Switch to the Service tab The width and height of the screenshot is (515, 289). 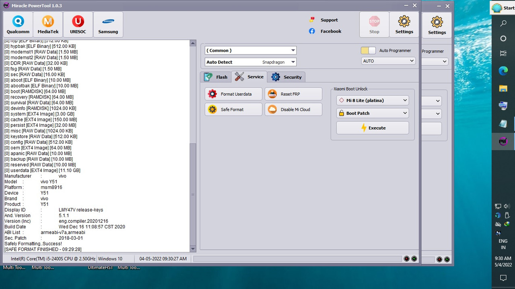tap(249, 77)
